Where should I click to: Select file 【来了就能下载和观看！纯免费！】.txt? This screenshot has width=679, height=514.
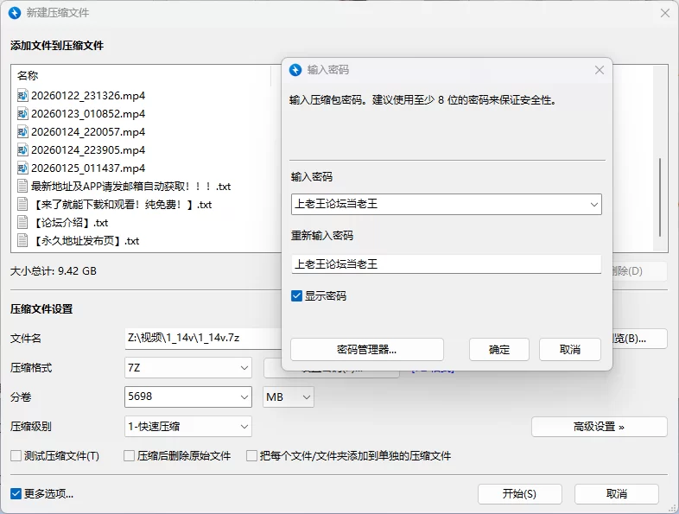click(121, 205)
